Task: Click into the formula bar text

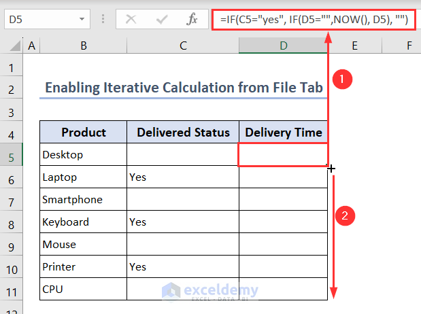Action: click(x=314, y=20)
